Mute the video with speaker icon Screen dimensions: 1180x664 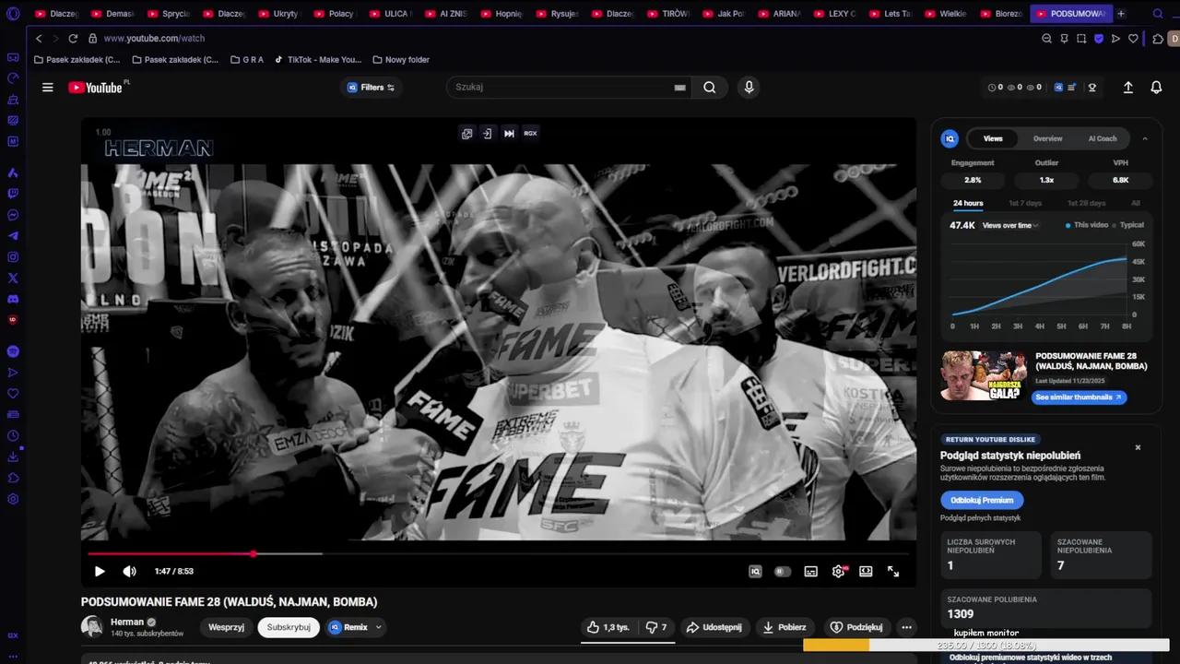(x=129, y=572)
